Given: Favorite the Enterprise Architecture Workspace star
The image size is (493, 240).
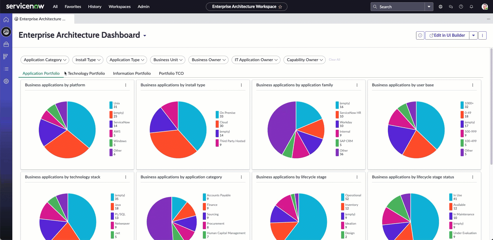Looking at the screenshot, I should pyautogui.click(x=280, y=7).
